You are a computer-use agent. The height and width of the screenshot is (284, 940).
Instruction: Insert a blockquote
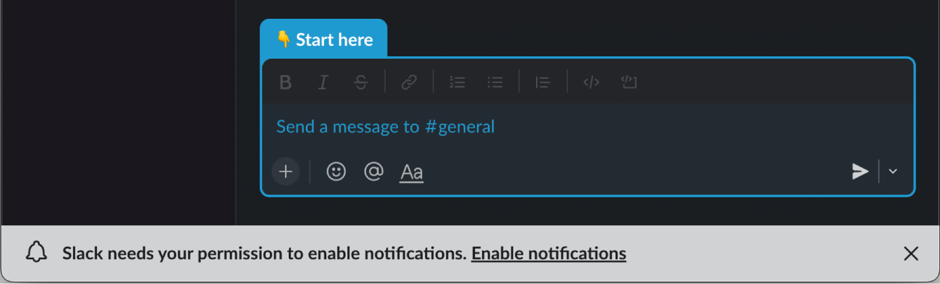point(543,82)
